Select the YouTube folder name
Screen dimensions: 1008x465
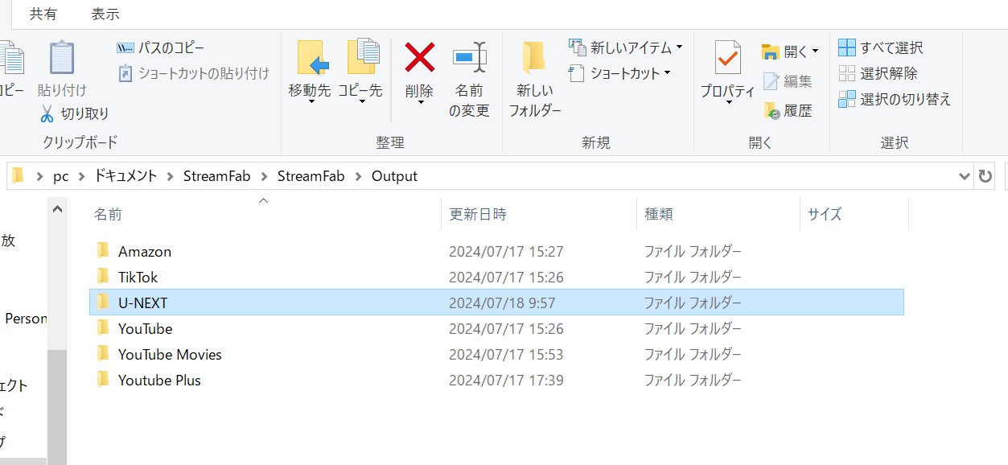tap(145, 328)
